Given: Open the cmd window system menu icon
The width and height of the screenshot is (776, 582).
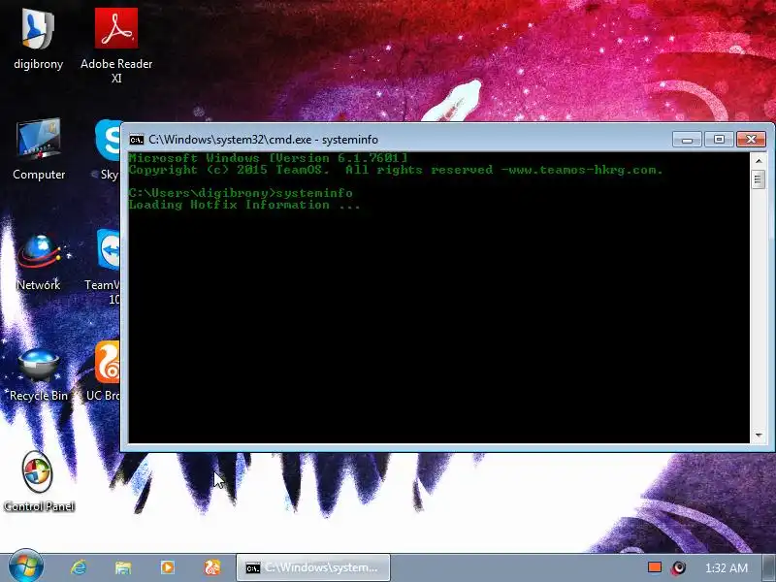Looking at the screenshot, I should [x=136, y=140].
